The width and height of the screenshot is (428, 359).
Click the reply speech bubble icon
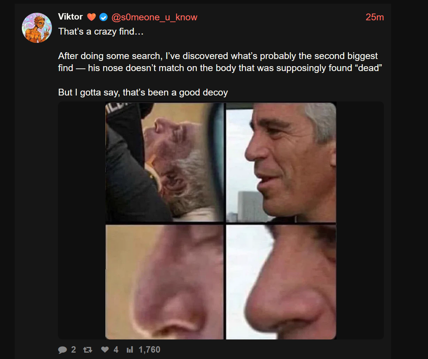coord(62,350)
